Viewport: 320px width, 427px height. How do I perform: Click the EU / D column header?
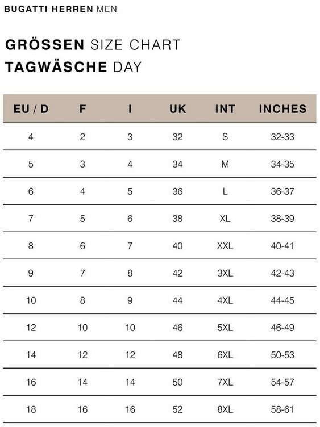(x=31, y=109)
